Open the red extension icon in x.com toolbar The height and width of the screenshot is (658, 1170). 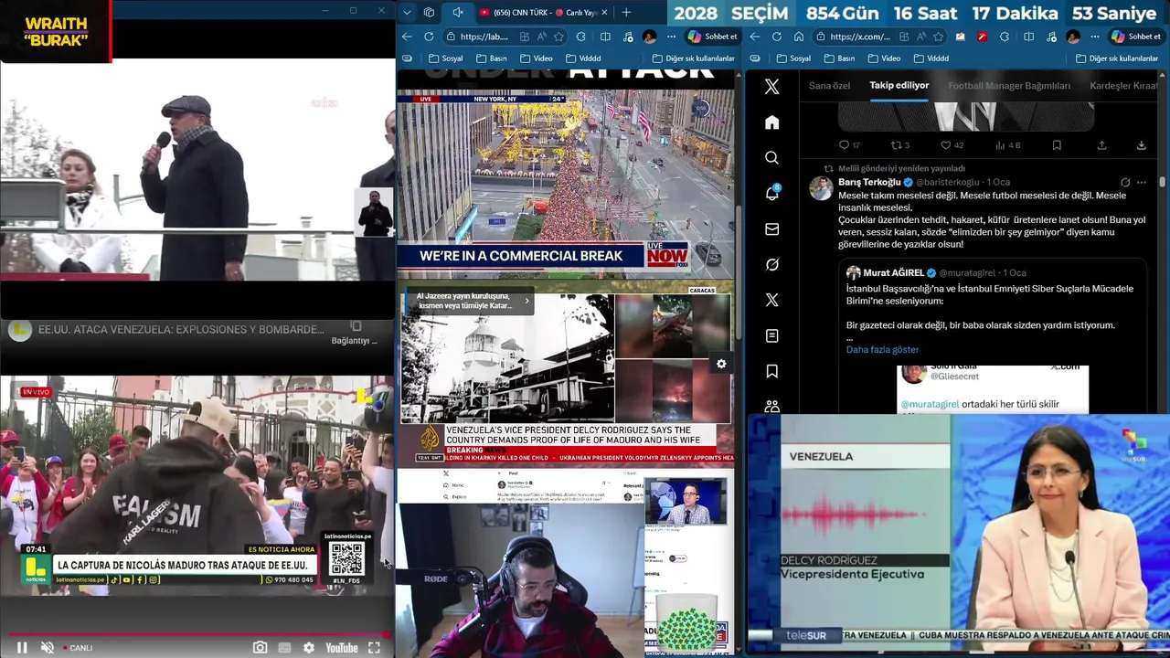coord(982,37)
